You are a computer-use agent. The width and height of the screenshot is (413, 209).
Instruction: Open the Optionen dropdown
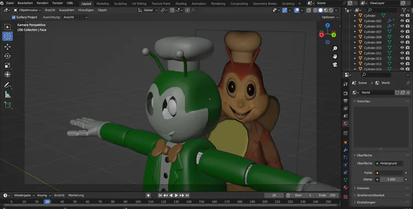click(330, 17)
